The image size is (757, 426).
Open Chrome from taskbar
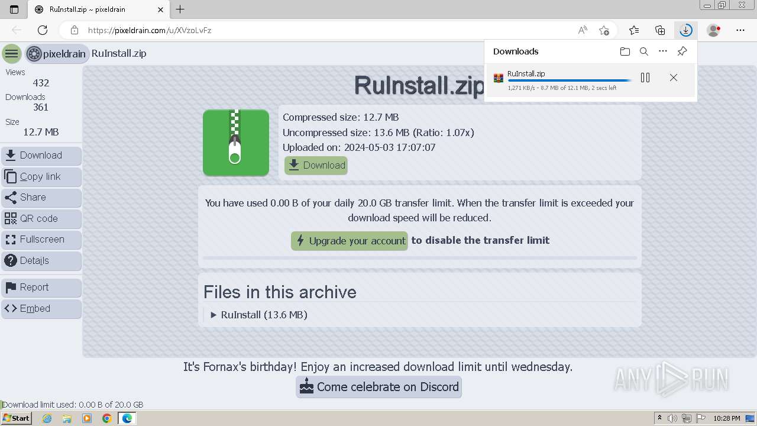coord(107,418)
